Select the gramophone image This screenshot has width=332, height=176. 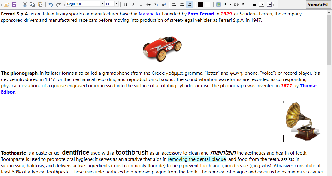(x=303, y=121)
